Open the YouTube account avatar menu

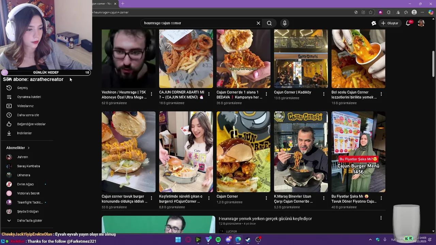[421, 23]
